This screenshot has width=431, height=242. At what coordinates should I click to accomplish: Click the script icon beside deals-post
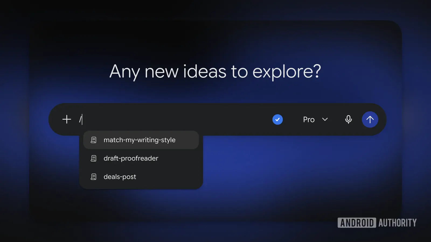pyautogui.click(x=93, y=177)
